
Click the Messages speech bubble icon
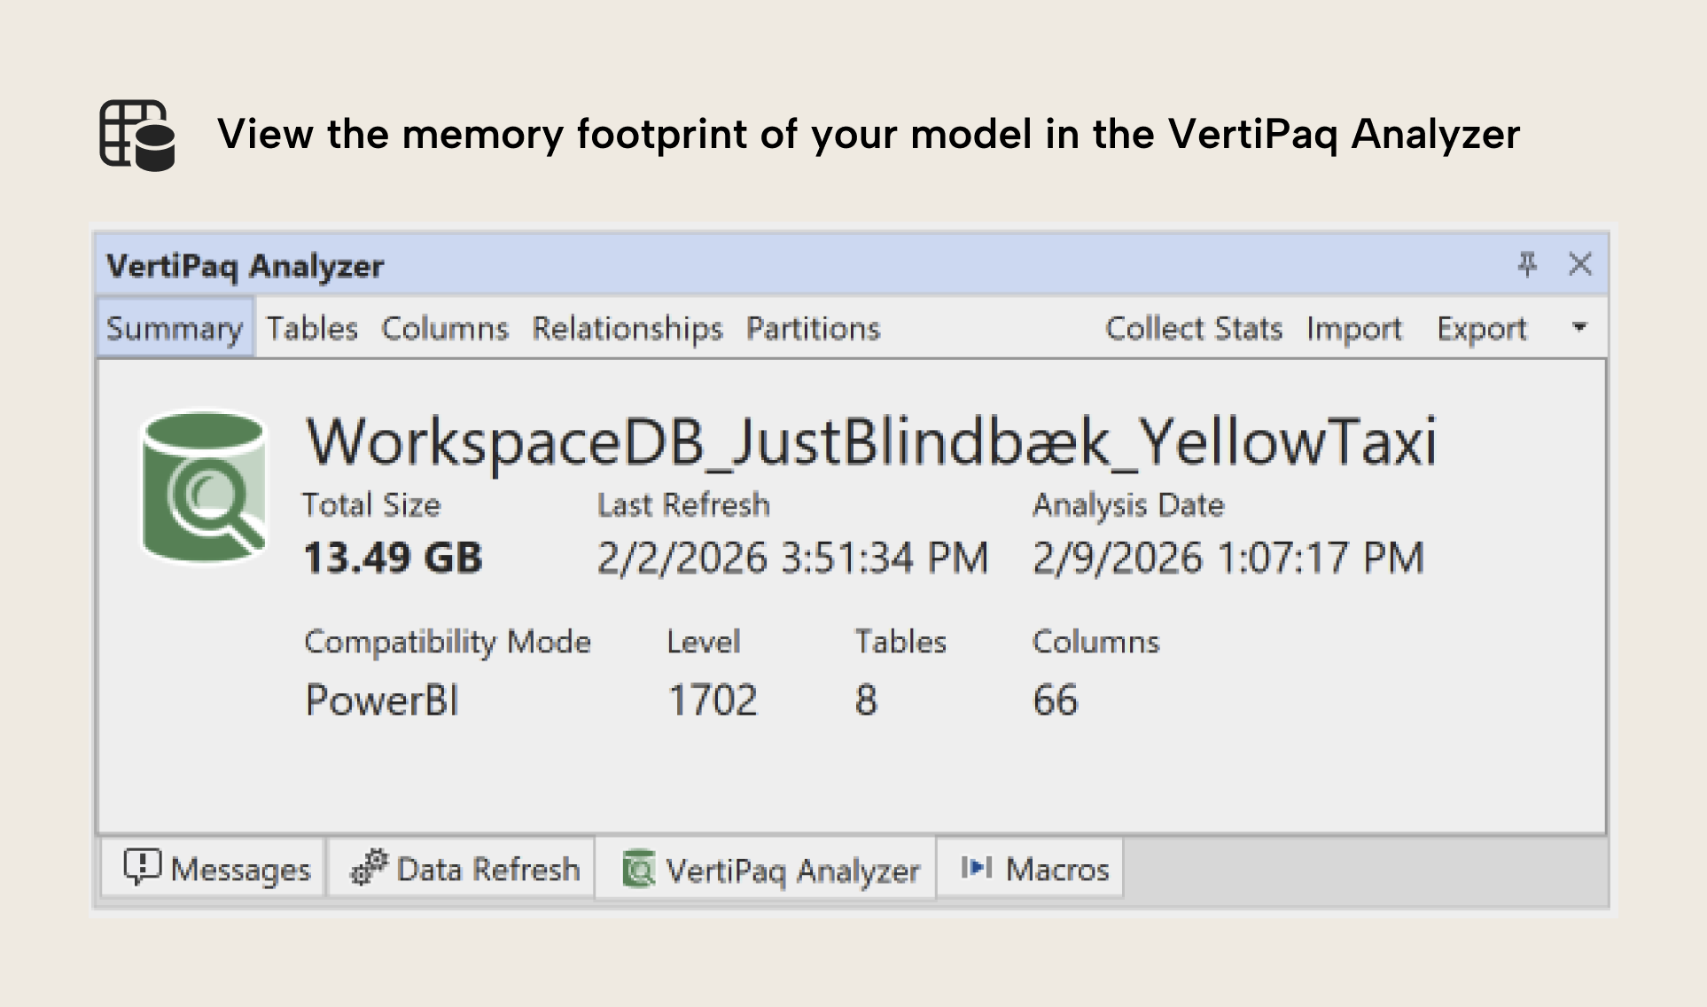[142, 867]
